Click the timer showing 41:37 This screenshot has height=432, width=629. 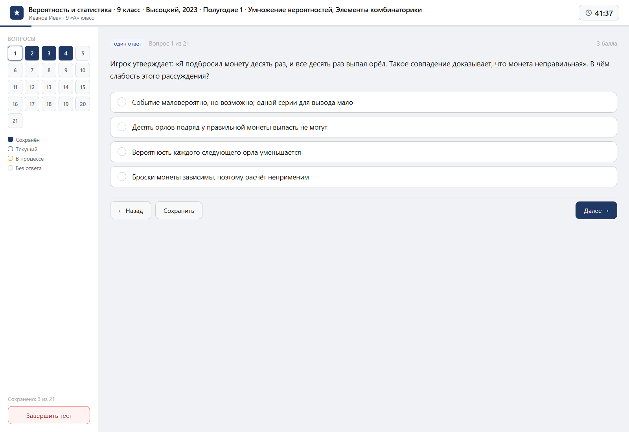(599, 13)
